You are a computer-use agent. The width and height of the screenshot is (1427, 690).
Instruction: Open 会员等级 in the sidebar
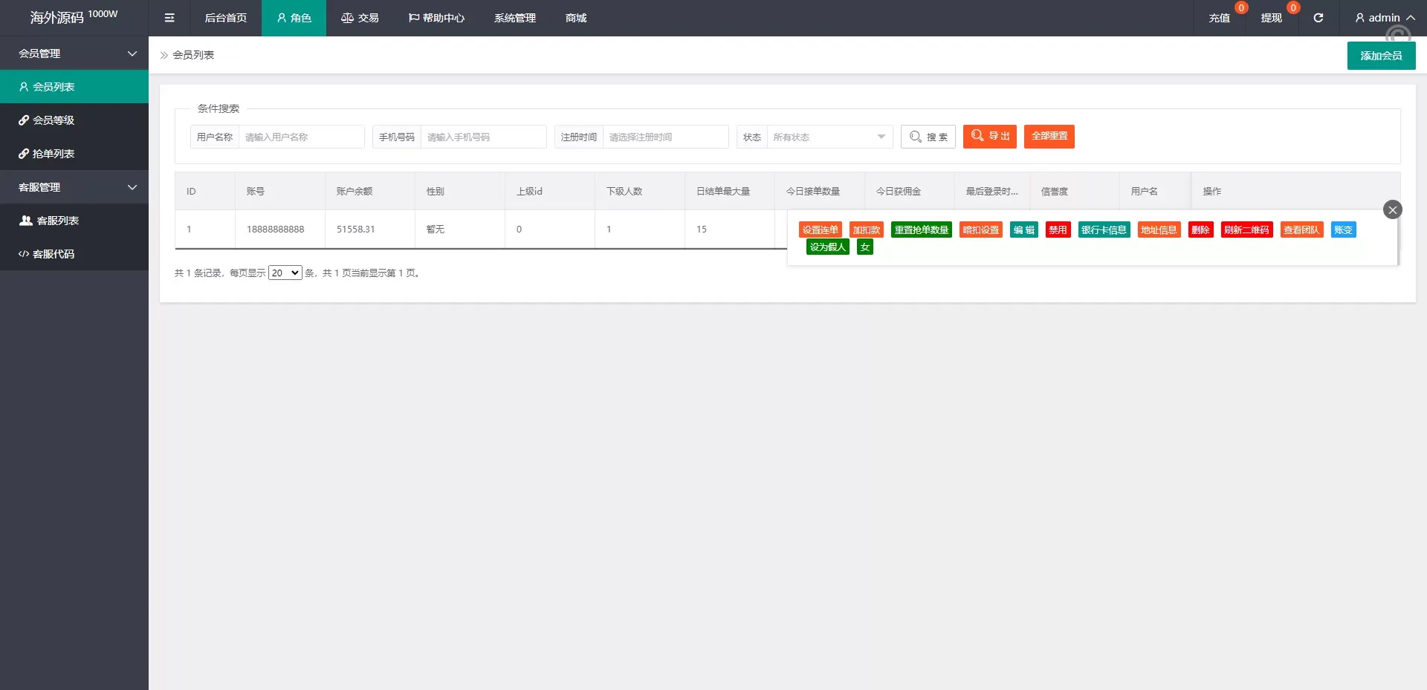point(54,120)
